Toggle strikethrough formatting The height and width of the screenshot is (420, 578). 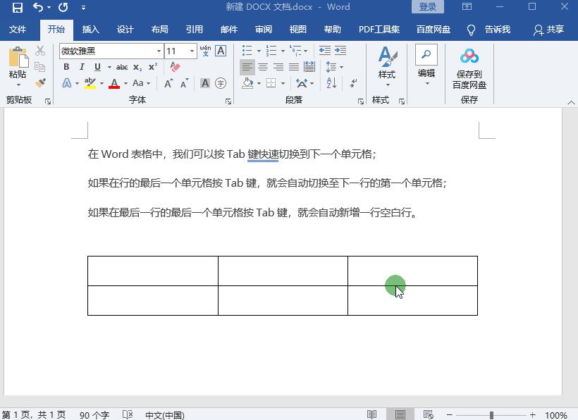coord(123,67)
